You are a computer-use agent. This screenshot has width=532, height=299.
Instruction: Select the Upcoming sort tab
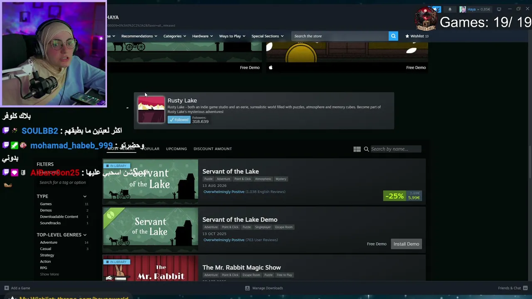click(x=176, y=149)
